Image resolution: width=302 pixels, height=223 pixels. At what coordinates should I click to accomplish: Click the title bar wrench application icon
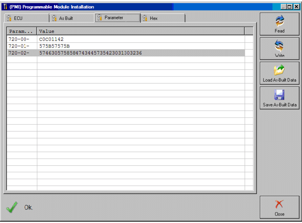[x=5, y=7]
